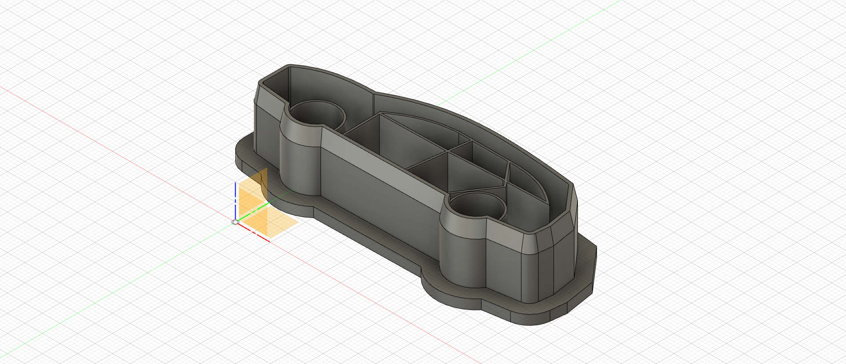The width and height of the screenshot is (846, 364).
Task: Select the white origin point
Action: (235, 222)
